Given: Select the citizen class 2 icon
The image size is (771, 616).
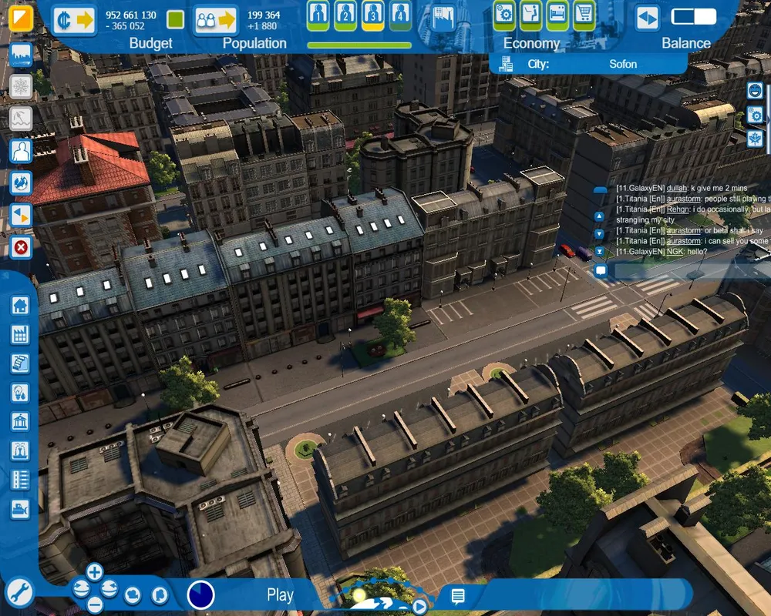Looking at the screenshot, I should 345,15.
